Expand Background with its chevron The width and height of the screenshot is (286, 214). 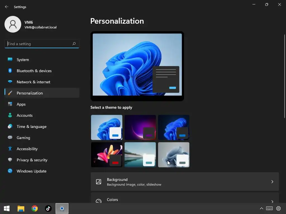click(x=272, y=182)
